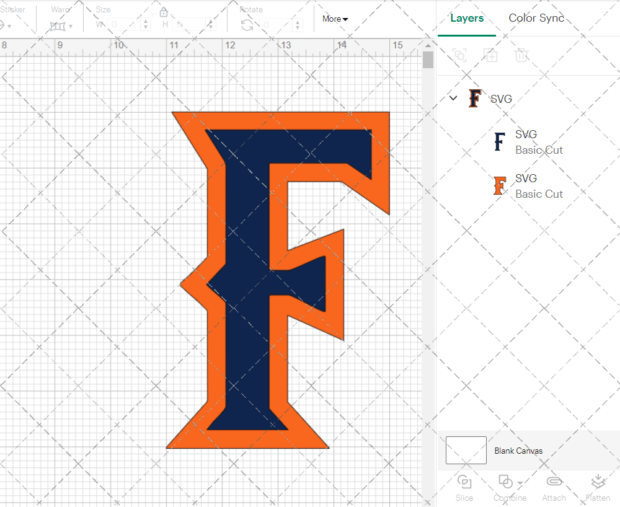Click the Blank Canvas color swatch

pos(466,451)
